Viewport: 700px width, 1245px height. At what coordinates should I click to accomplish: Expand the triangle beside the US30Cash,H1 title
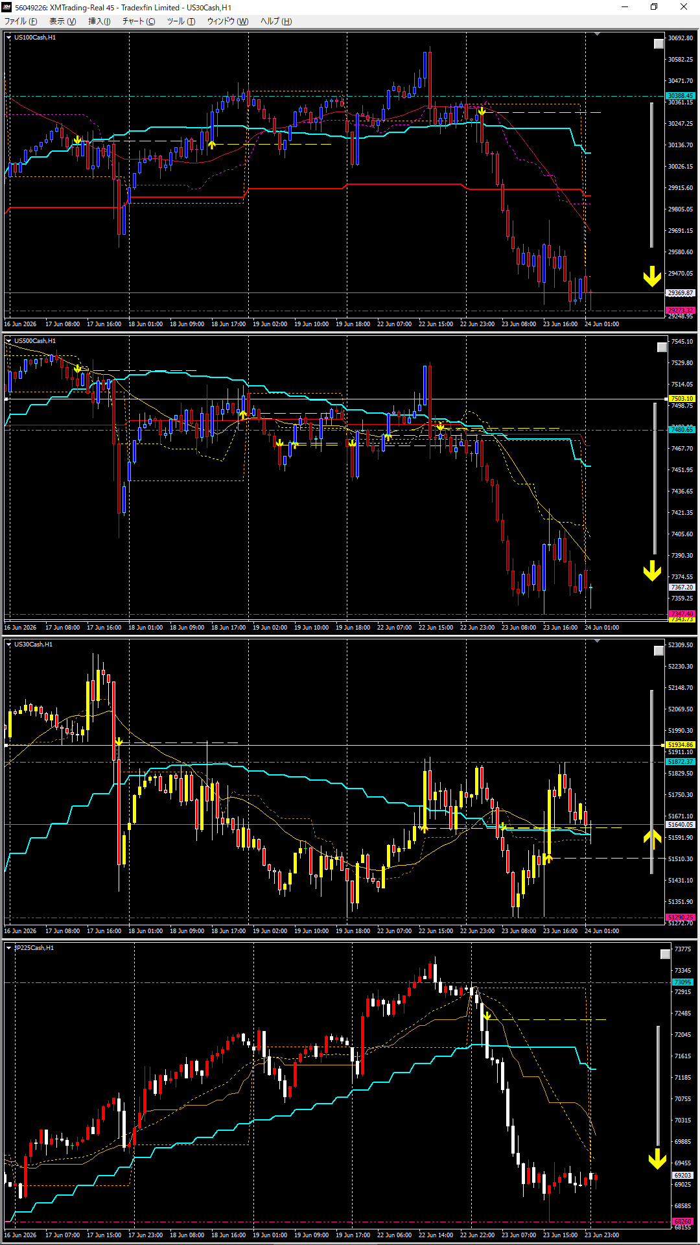pos(8,645)
